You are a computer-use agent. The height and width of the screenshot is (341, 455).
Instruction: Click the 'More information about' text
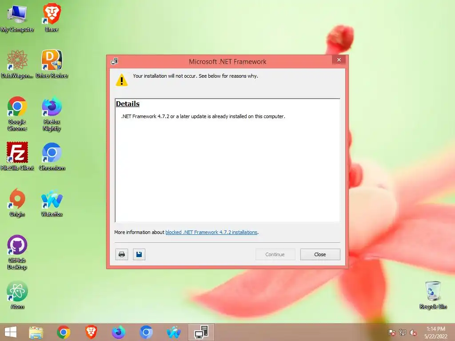click(x=139, y=232)
